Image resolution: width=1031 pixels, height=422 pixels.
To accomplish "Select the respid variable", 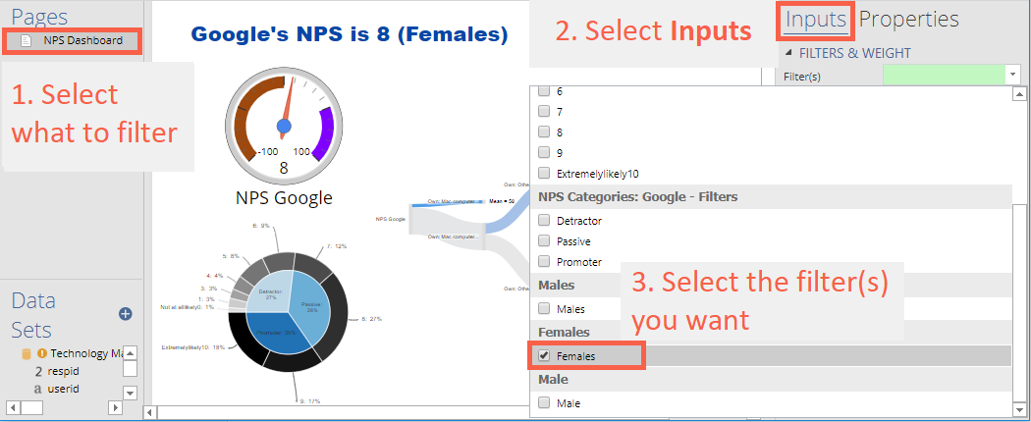I will pyautogui.click(x=63, y=371).
